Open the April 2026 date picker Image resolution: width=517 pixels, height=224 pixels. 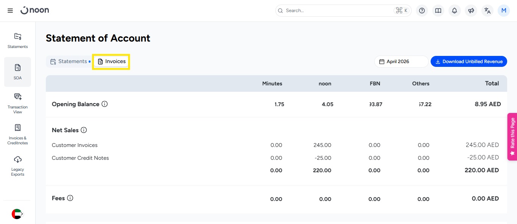[x=401, y=62]
